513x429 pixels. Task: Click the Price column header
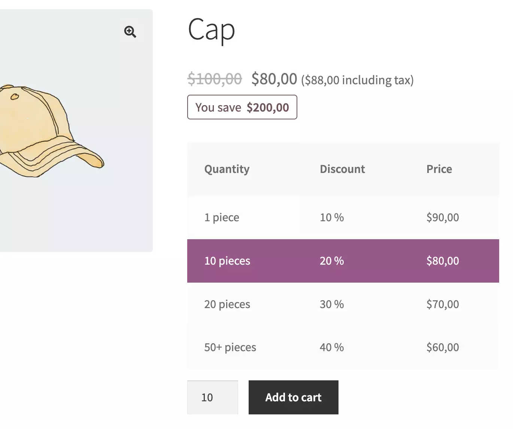coord(439,169)
